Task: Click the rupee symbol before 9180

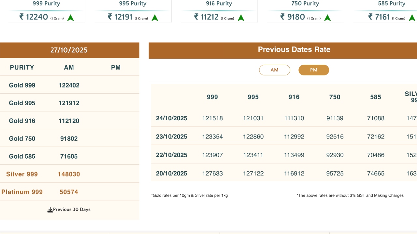Action: click(282, 17)
